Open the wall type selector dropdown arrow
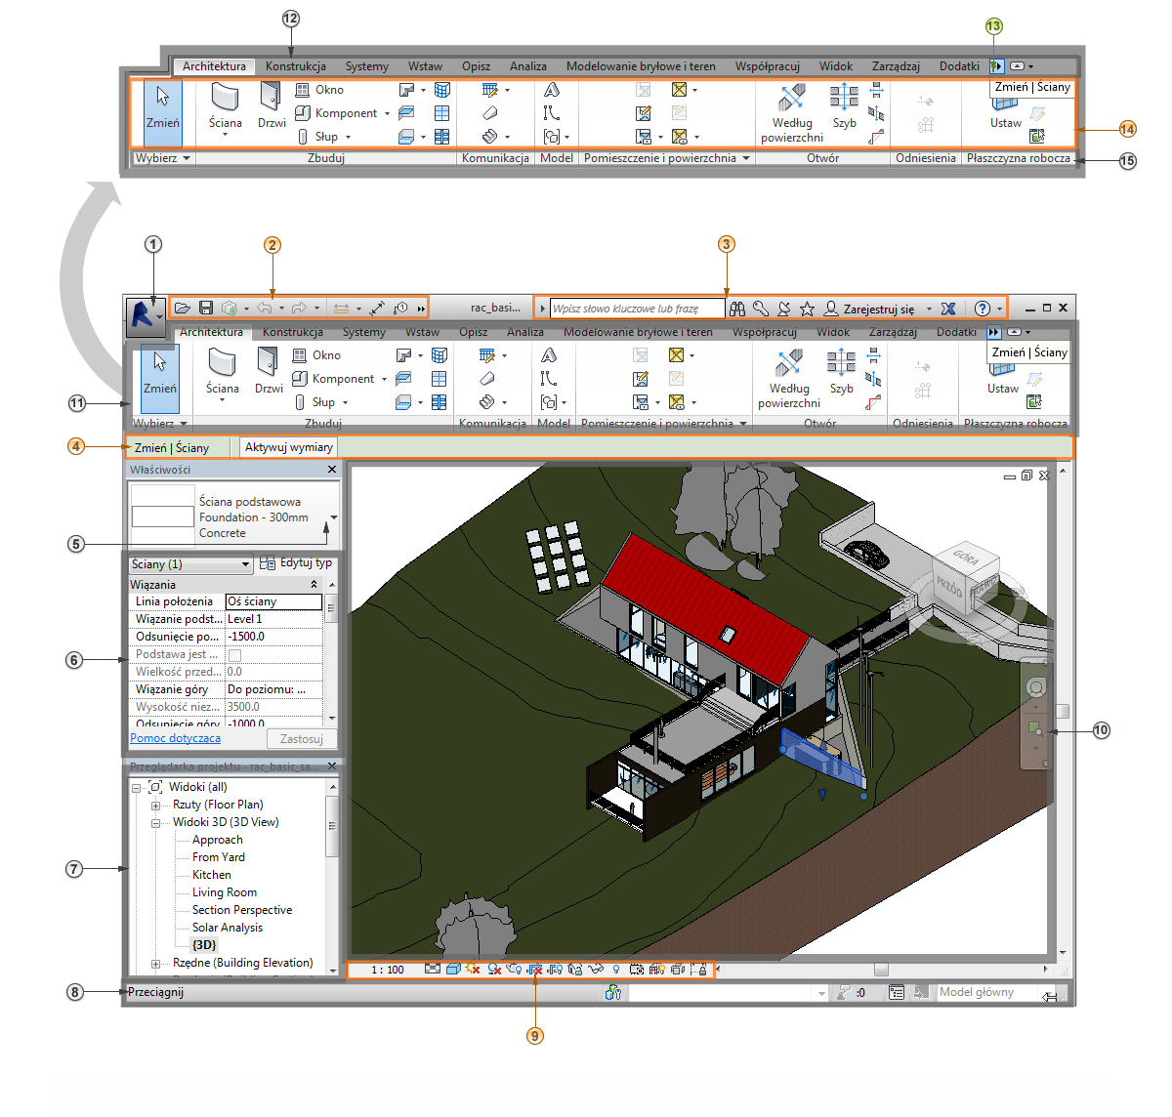This screenshot has height=1117, width=1172. click(x=334, y=517)
